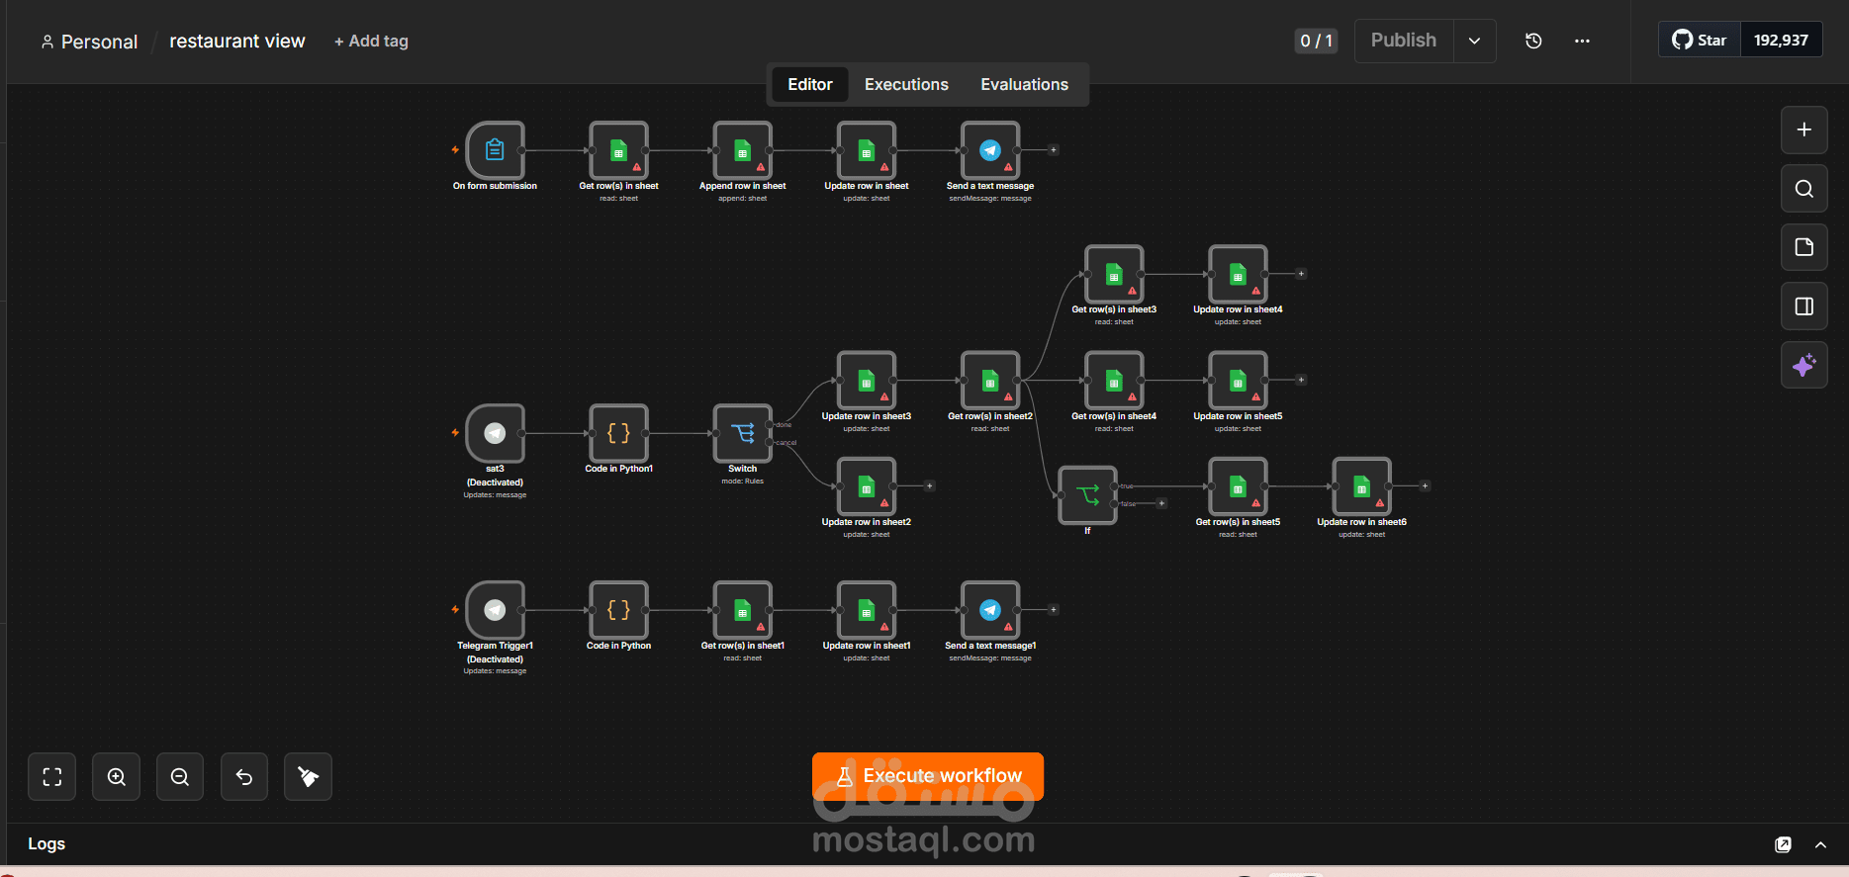Image resolution: width=1849 pixels, height=877 pixels.
Task: Select the Get row(s) in sheet2 node
Action: [989, 381]
